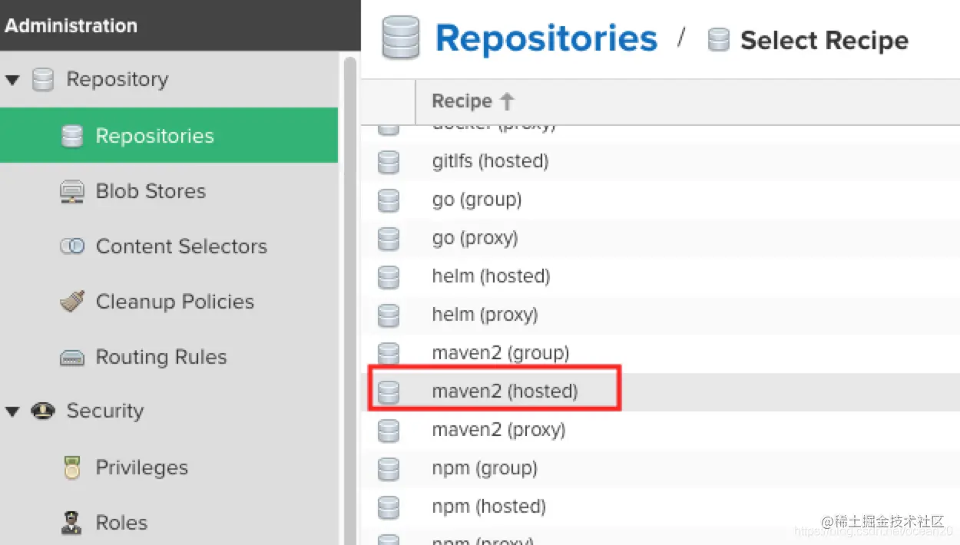Click the Security section icon
This screenshot has width=960, height=545.
pyautogui.click(x=43, y=411)
